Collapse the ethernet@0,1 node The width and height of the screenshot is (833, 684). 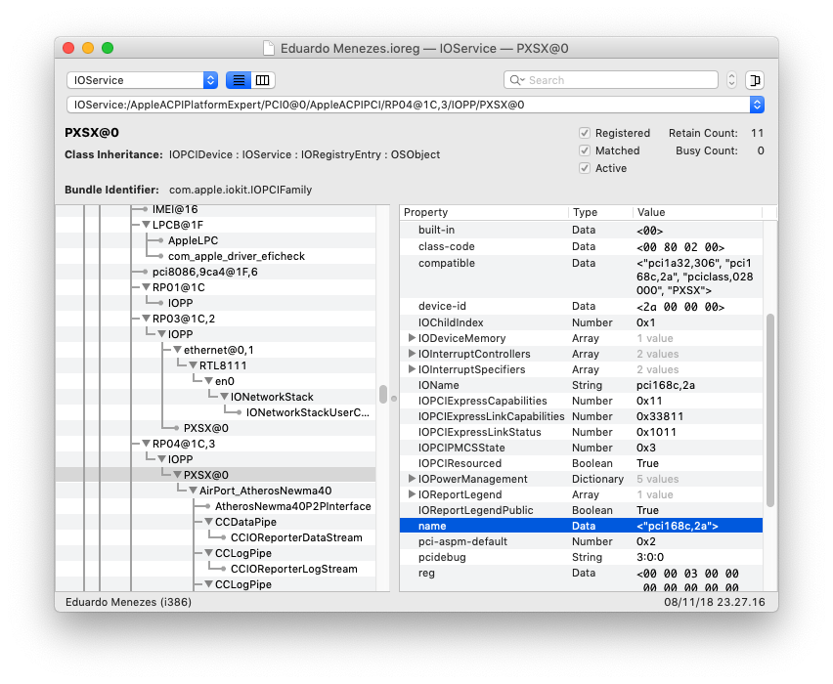click(177, 350)
